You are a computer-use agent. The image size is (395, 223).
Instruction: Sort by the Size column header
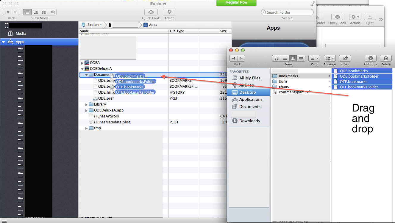(x=215, y=31)
